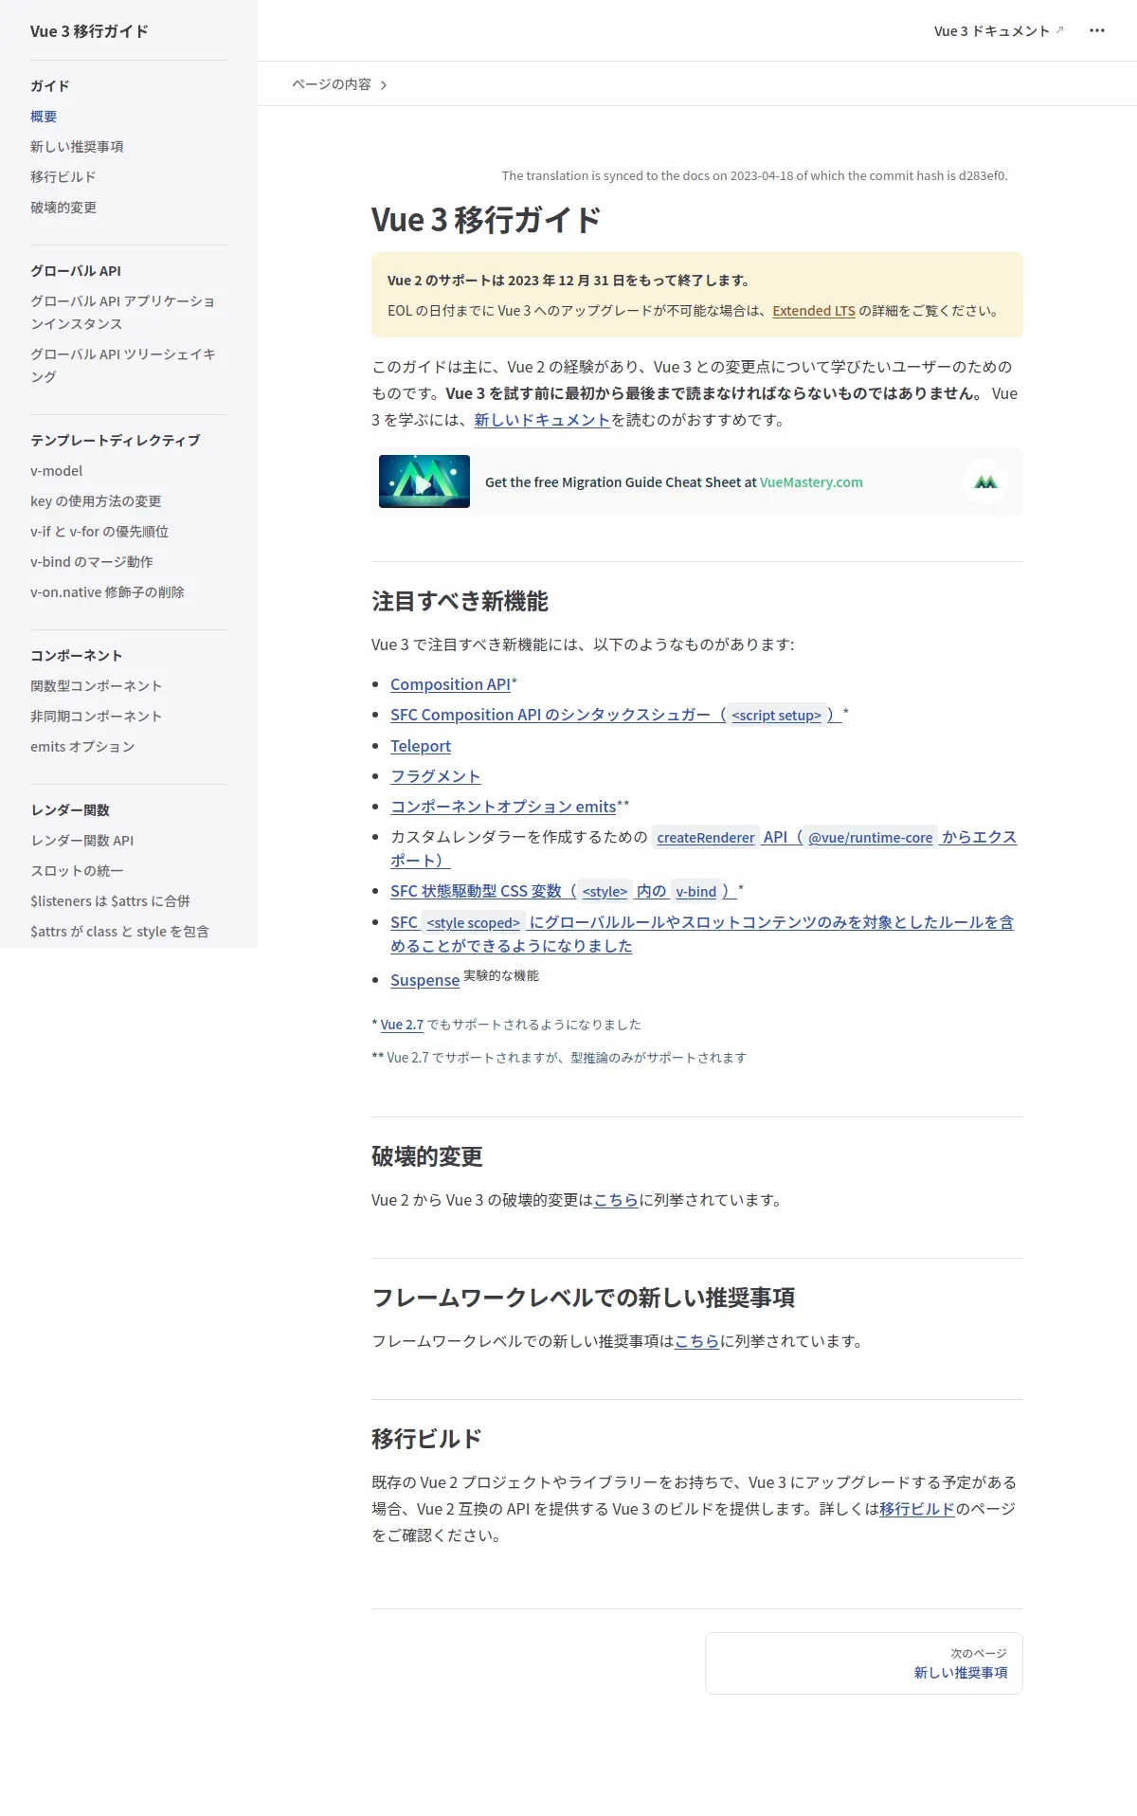
Task: Click the グローバル API sidebar group title
Action: pos(76,271)
